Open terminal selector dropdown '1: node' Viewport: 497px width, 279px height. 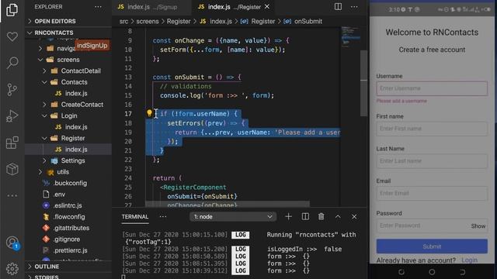(x=233, y=217)
